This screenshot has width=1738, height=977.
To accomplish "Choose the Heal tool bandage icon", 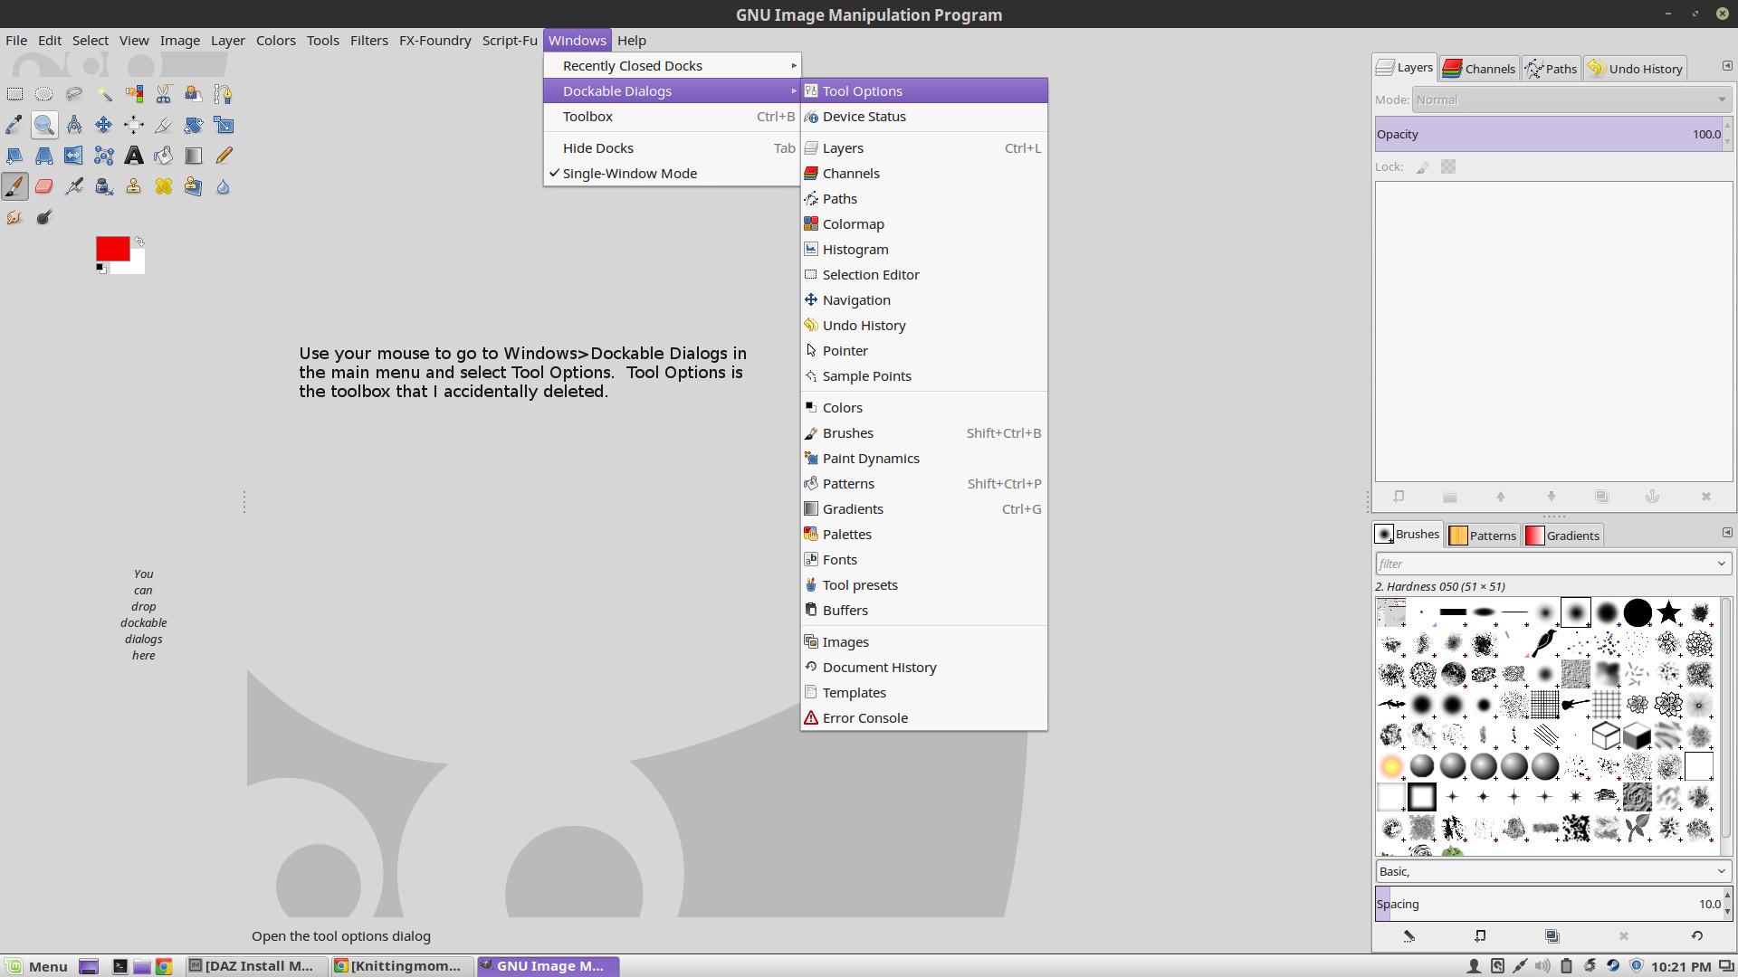I will [x=163, y=186].
